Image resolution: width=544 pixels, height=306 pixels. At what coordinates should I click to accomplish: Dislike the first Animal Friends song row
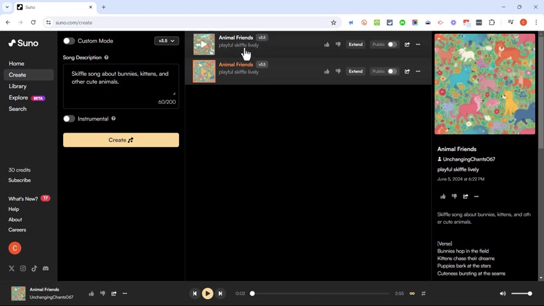tap(338, 45)
